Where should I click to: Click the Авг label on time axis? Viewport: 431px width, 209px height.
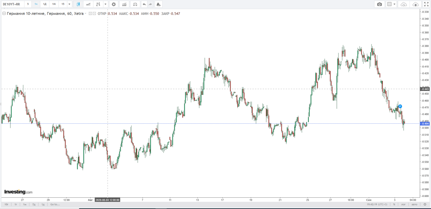(x=90, y=200)
